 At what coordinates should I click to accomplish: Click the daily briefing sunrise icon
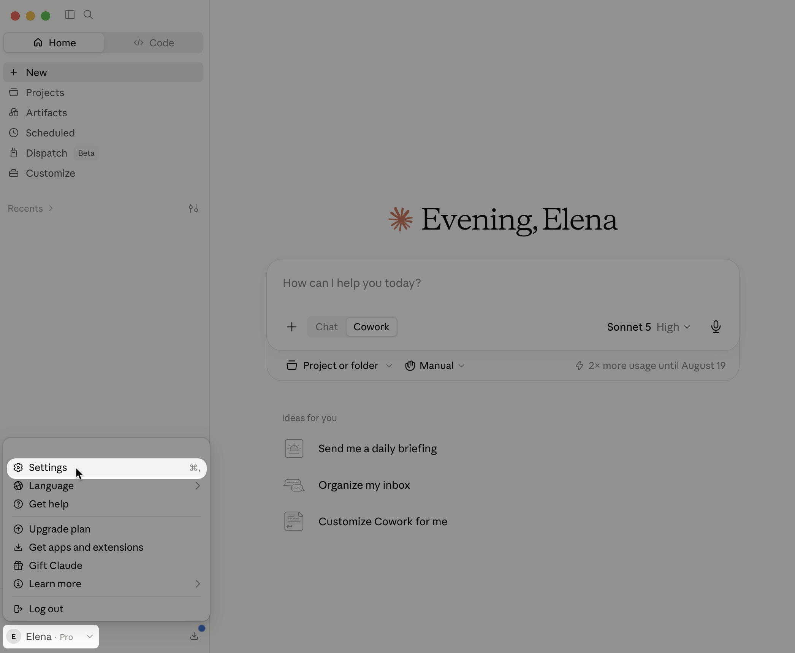point(294,449)
